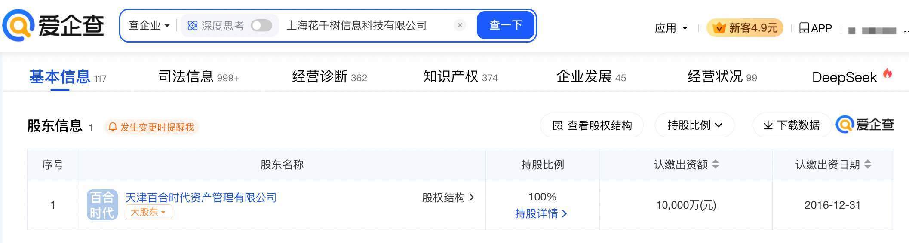Image resolution: width=909 pixels, height=243 pixels.
Task: Expand the 大股东 tag dropdown
Action: (149, 212)
